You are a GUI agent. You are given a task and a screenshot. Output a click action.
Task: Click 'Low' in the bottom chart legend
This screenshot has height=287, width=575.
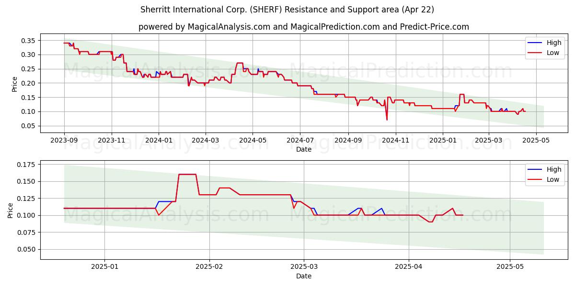point(553,179)
